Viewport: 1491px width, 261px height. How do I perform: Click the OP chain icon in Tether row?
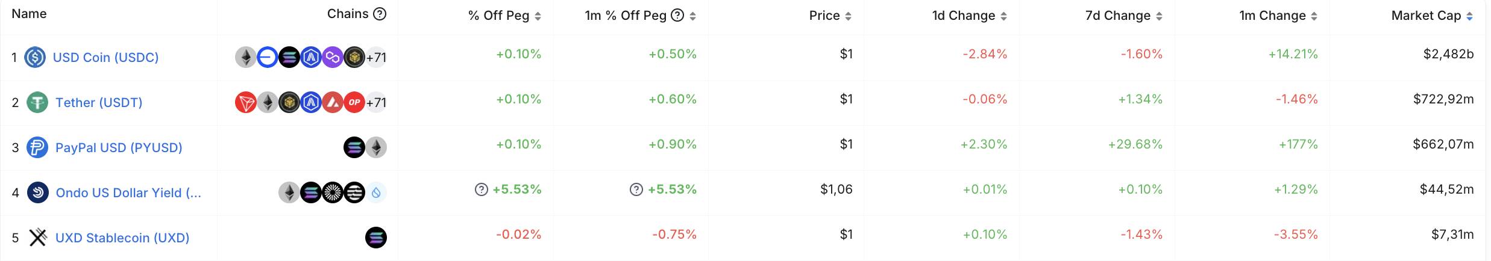click(x=354, y=102)
